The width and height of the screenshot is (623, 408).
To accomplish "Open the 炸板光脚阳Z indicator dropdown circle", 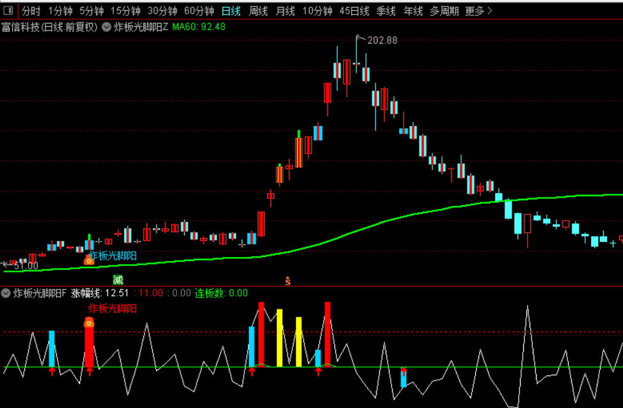I will click(106, 27).
